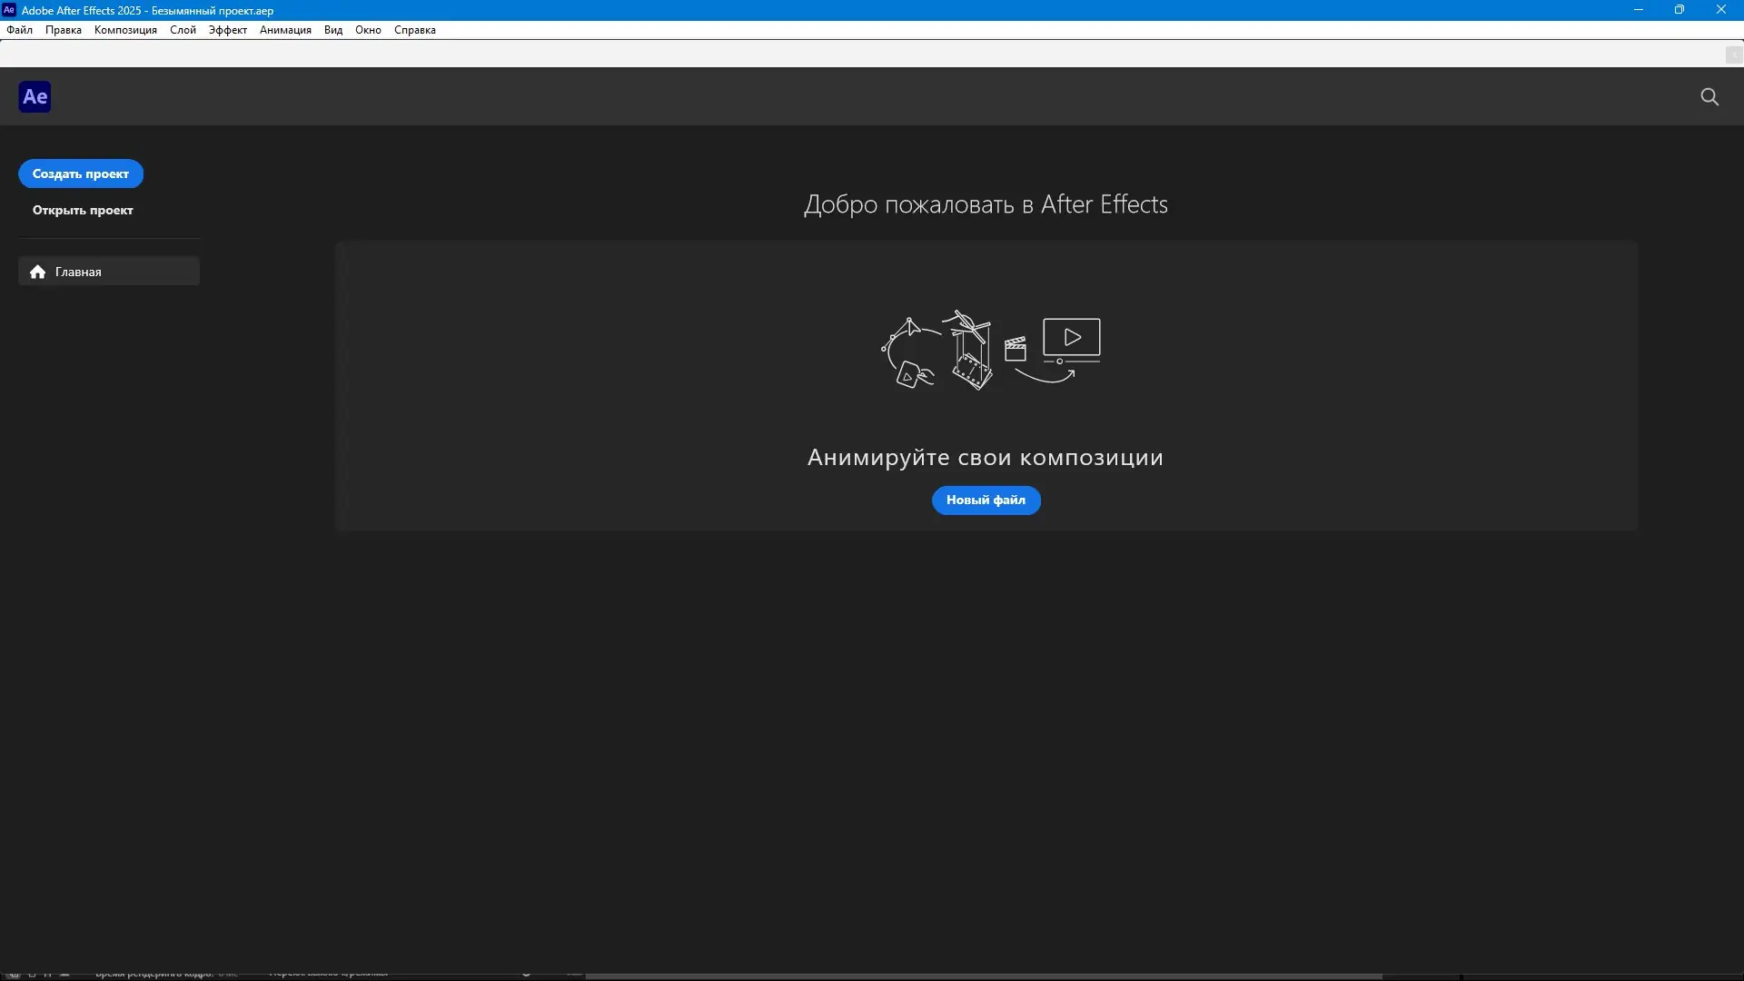This screenshot has height=981, width=1744.
Task: Click the animation illustration graphic
Action: click(x=990, y=350)
